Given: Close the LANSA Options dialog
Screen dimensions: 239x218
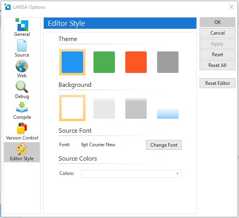Looking at the screenshot, I should click(x=231, y=7).
